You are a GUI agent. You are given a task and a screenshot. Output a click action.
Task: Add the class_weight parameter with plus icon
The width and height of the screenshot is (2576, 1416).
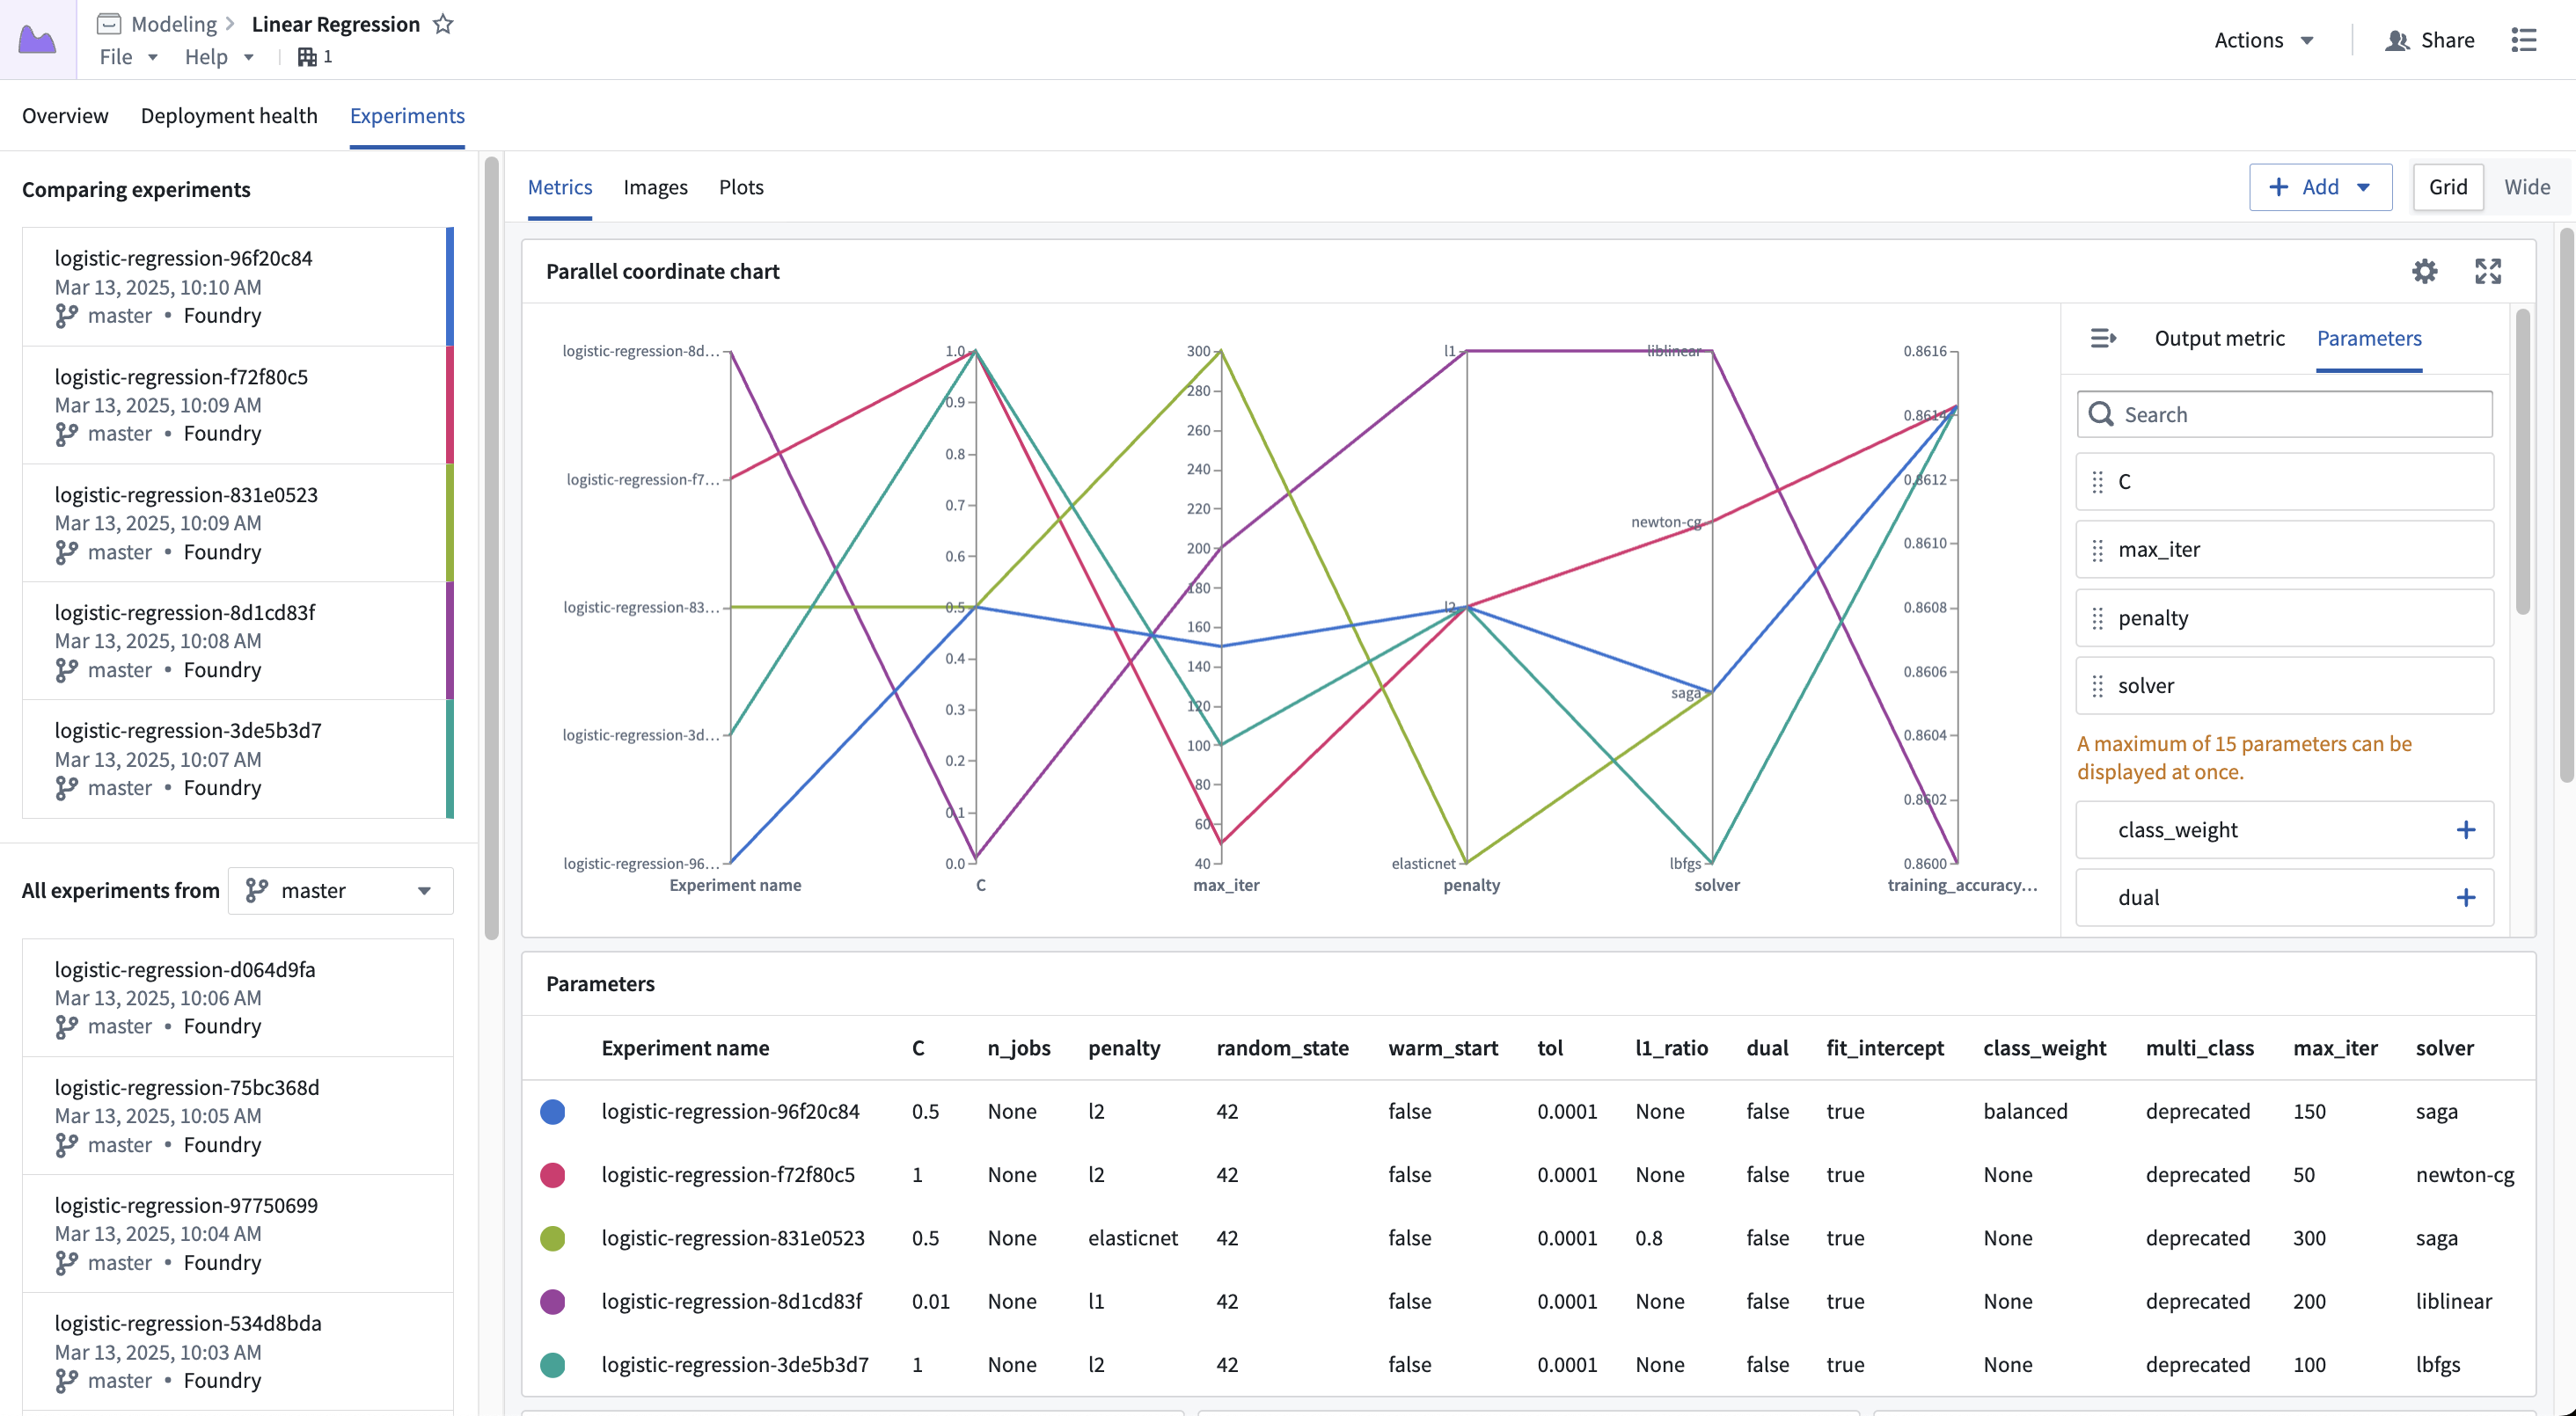tap(2466, 830)
